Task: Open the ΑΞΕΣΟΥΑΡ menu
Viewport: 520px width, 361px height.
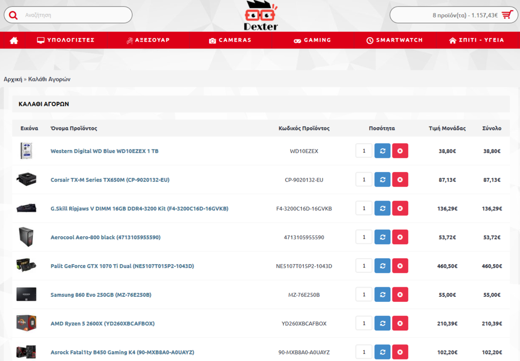Action: (x=148, y=40)
